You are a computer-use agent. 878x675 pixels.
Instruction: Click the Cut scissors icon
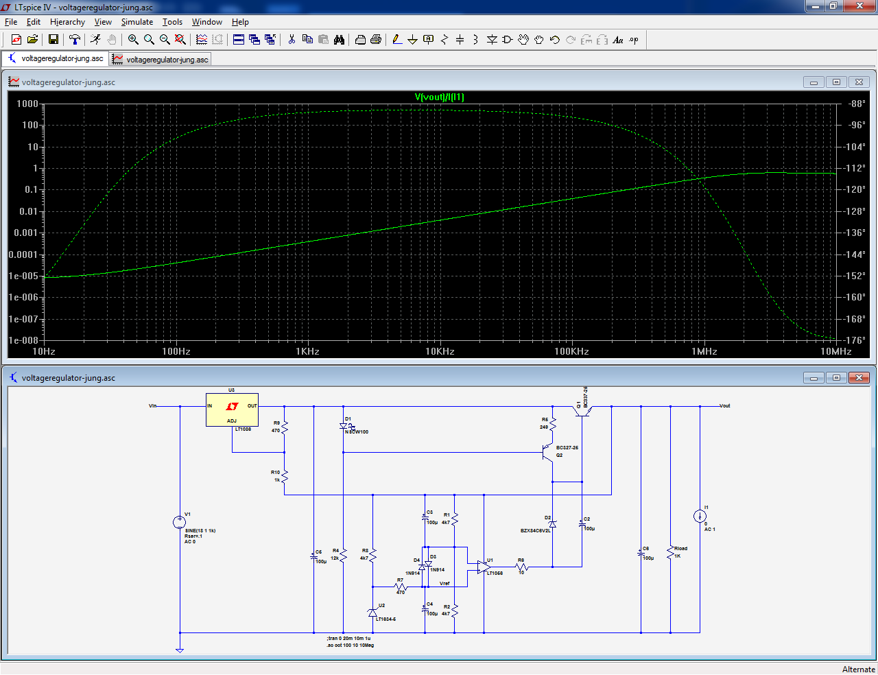[x=292, y=40]
